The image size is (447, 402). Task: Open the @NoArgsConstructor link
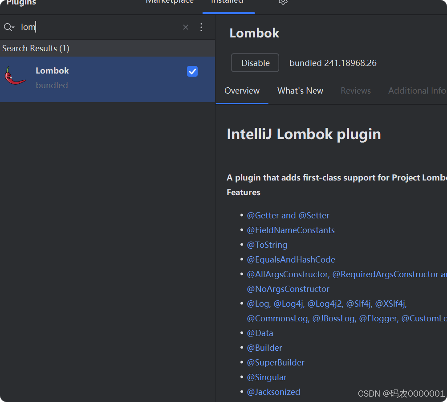point(288,289)
